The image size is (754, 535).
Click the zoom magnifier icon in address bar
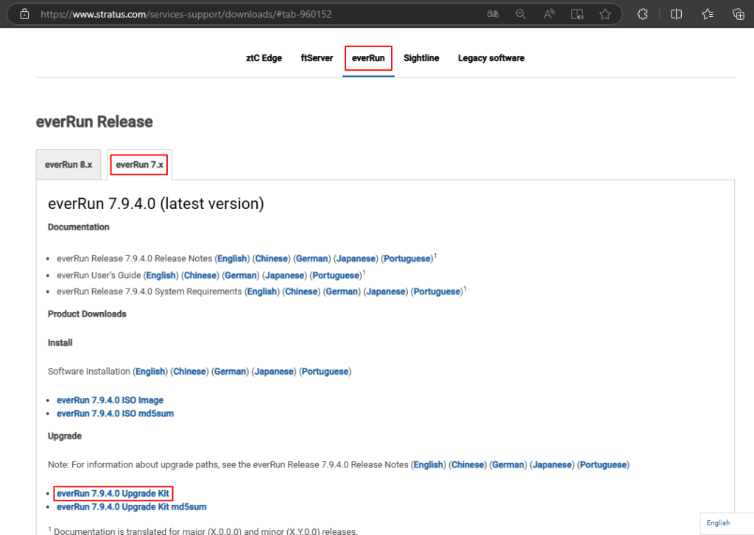click(521, 14)
